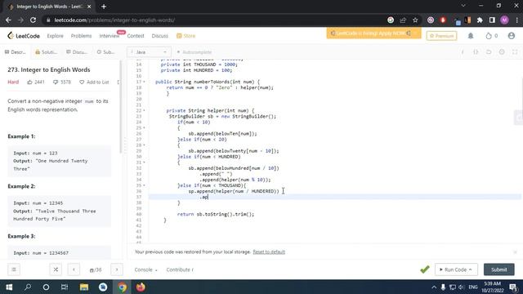Show hidden system tray icons
Image resolution: width=523 pixels, height=294 pixels.
(434, 287)
